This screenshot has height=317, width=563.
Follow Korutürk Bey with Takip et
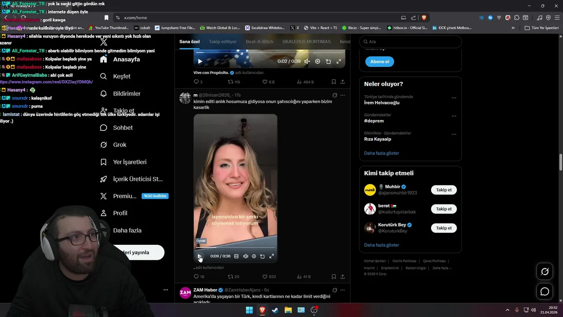444,228
